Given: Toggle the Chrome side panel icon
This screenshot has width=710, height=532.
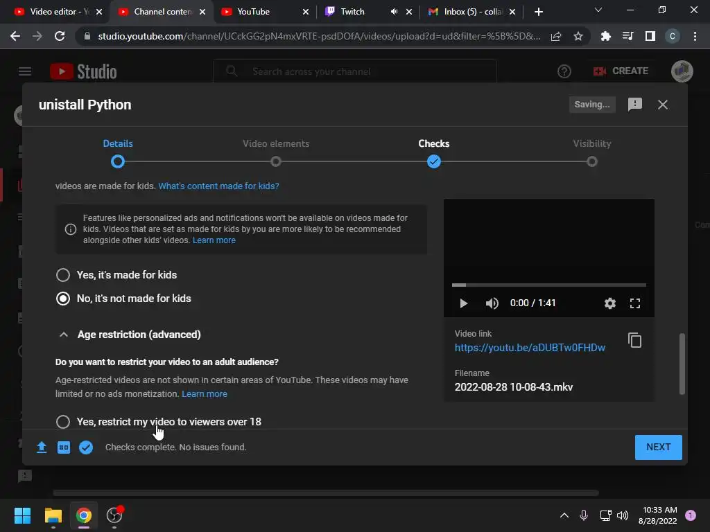Looking at the screenshot, I should click(x=650, y=36).
